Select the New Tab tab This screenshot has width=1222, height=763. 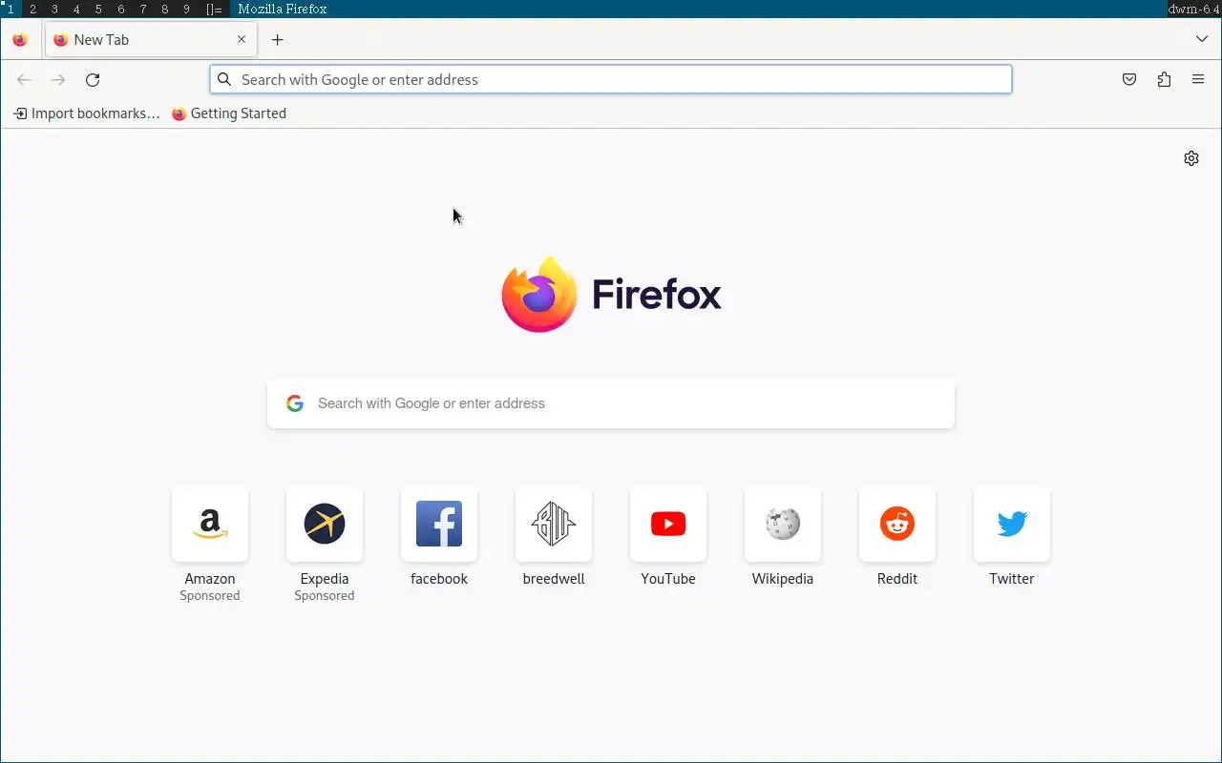tap(151, 40)
